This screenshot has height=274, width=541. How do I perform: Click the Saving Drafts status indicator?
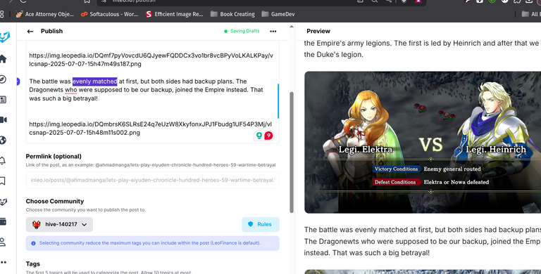242,31
